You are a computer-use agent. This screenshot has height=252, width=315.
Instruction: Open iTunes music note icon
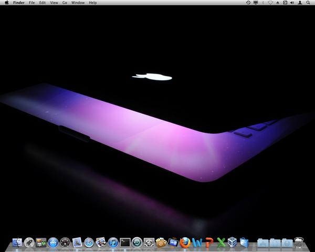[113, 243]
